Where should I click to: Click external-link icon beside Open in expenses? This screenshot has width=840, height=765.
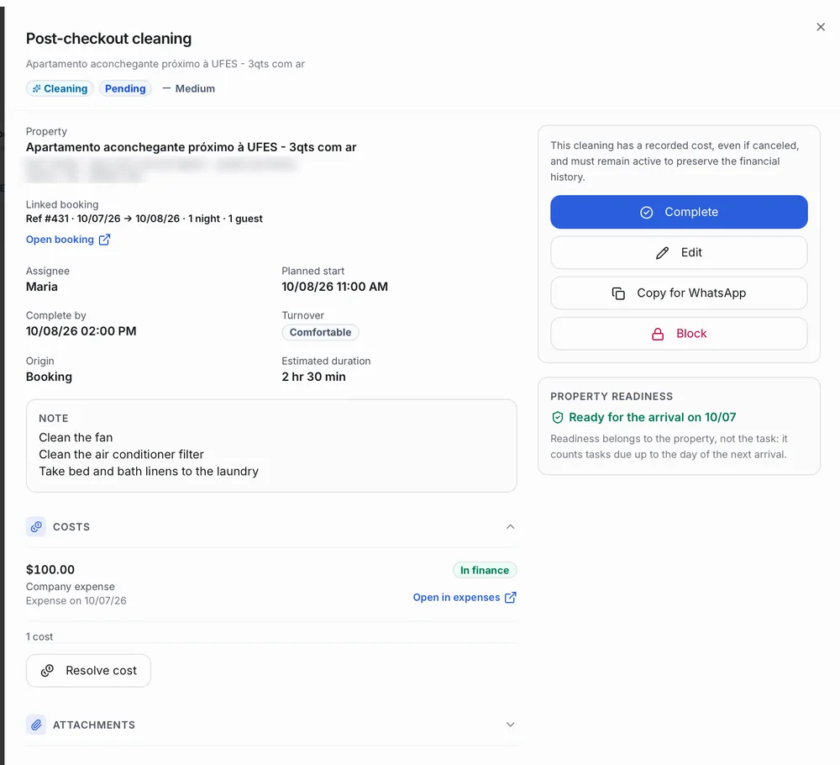coord(511,597)
